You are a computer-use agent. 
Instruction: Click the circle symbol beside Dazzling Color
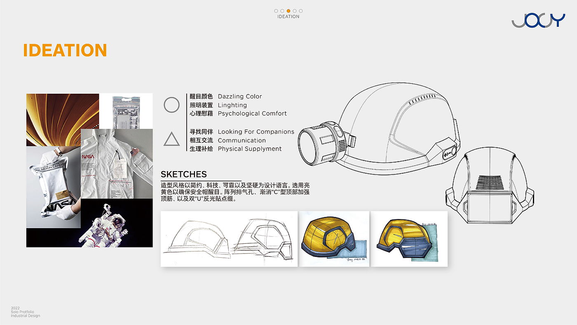point(171,105)
